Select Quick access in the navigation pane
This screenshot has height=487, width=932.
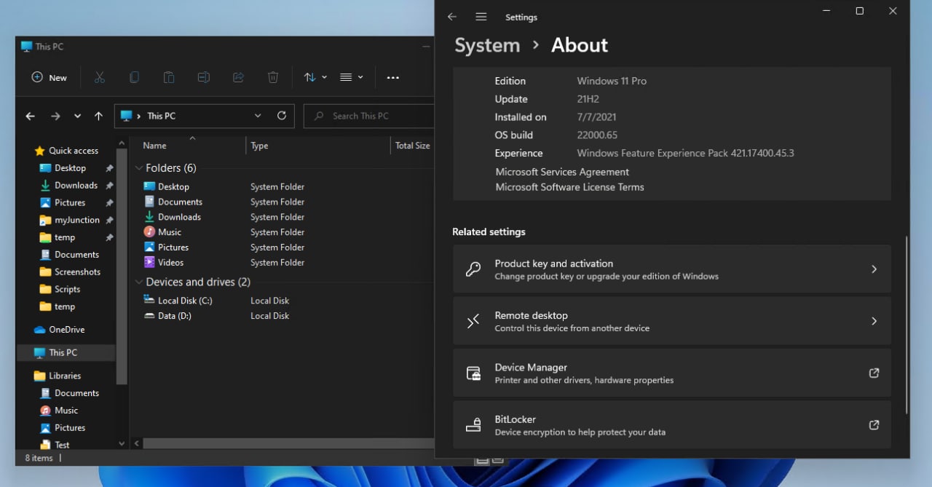click(66, 151)
